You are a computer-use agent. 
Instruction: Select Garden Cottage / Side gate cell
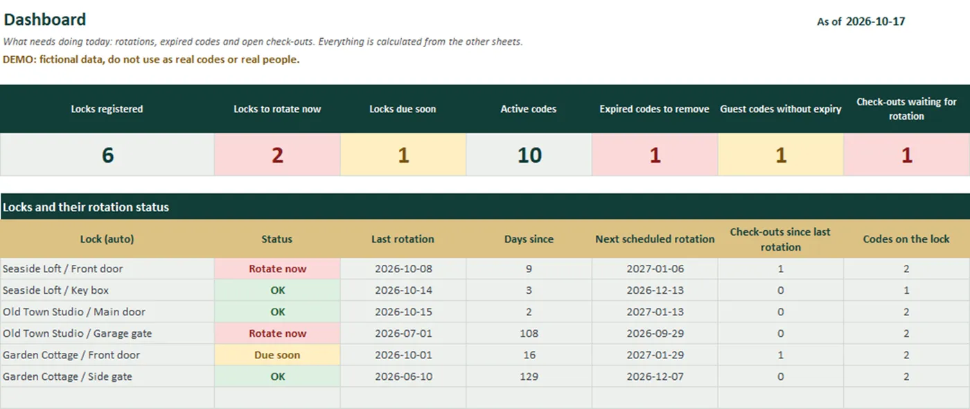coord(107,376)
